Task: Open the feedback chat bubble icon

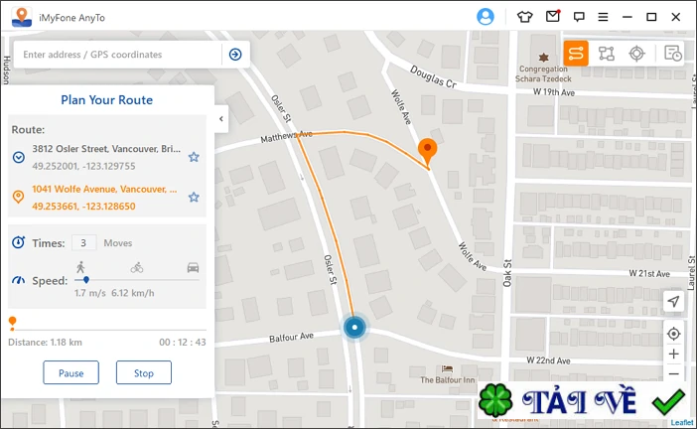Action: (x=579, y=17)
